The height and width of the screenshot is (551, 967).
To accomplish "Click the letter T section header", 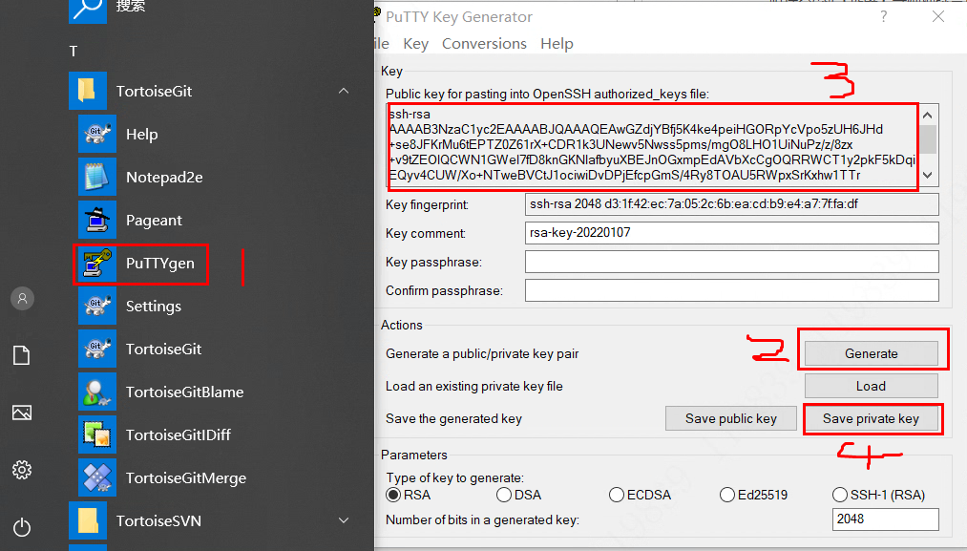I will pos(74,52).
